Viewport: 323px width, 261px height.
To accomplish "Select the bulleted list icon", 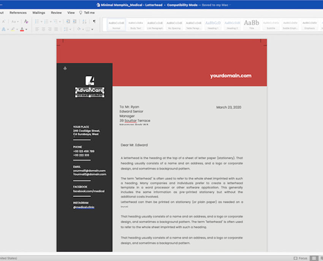I will coord(36,22).
